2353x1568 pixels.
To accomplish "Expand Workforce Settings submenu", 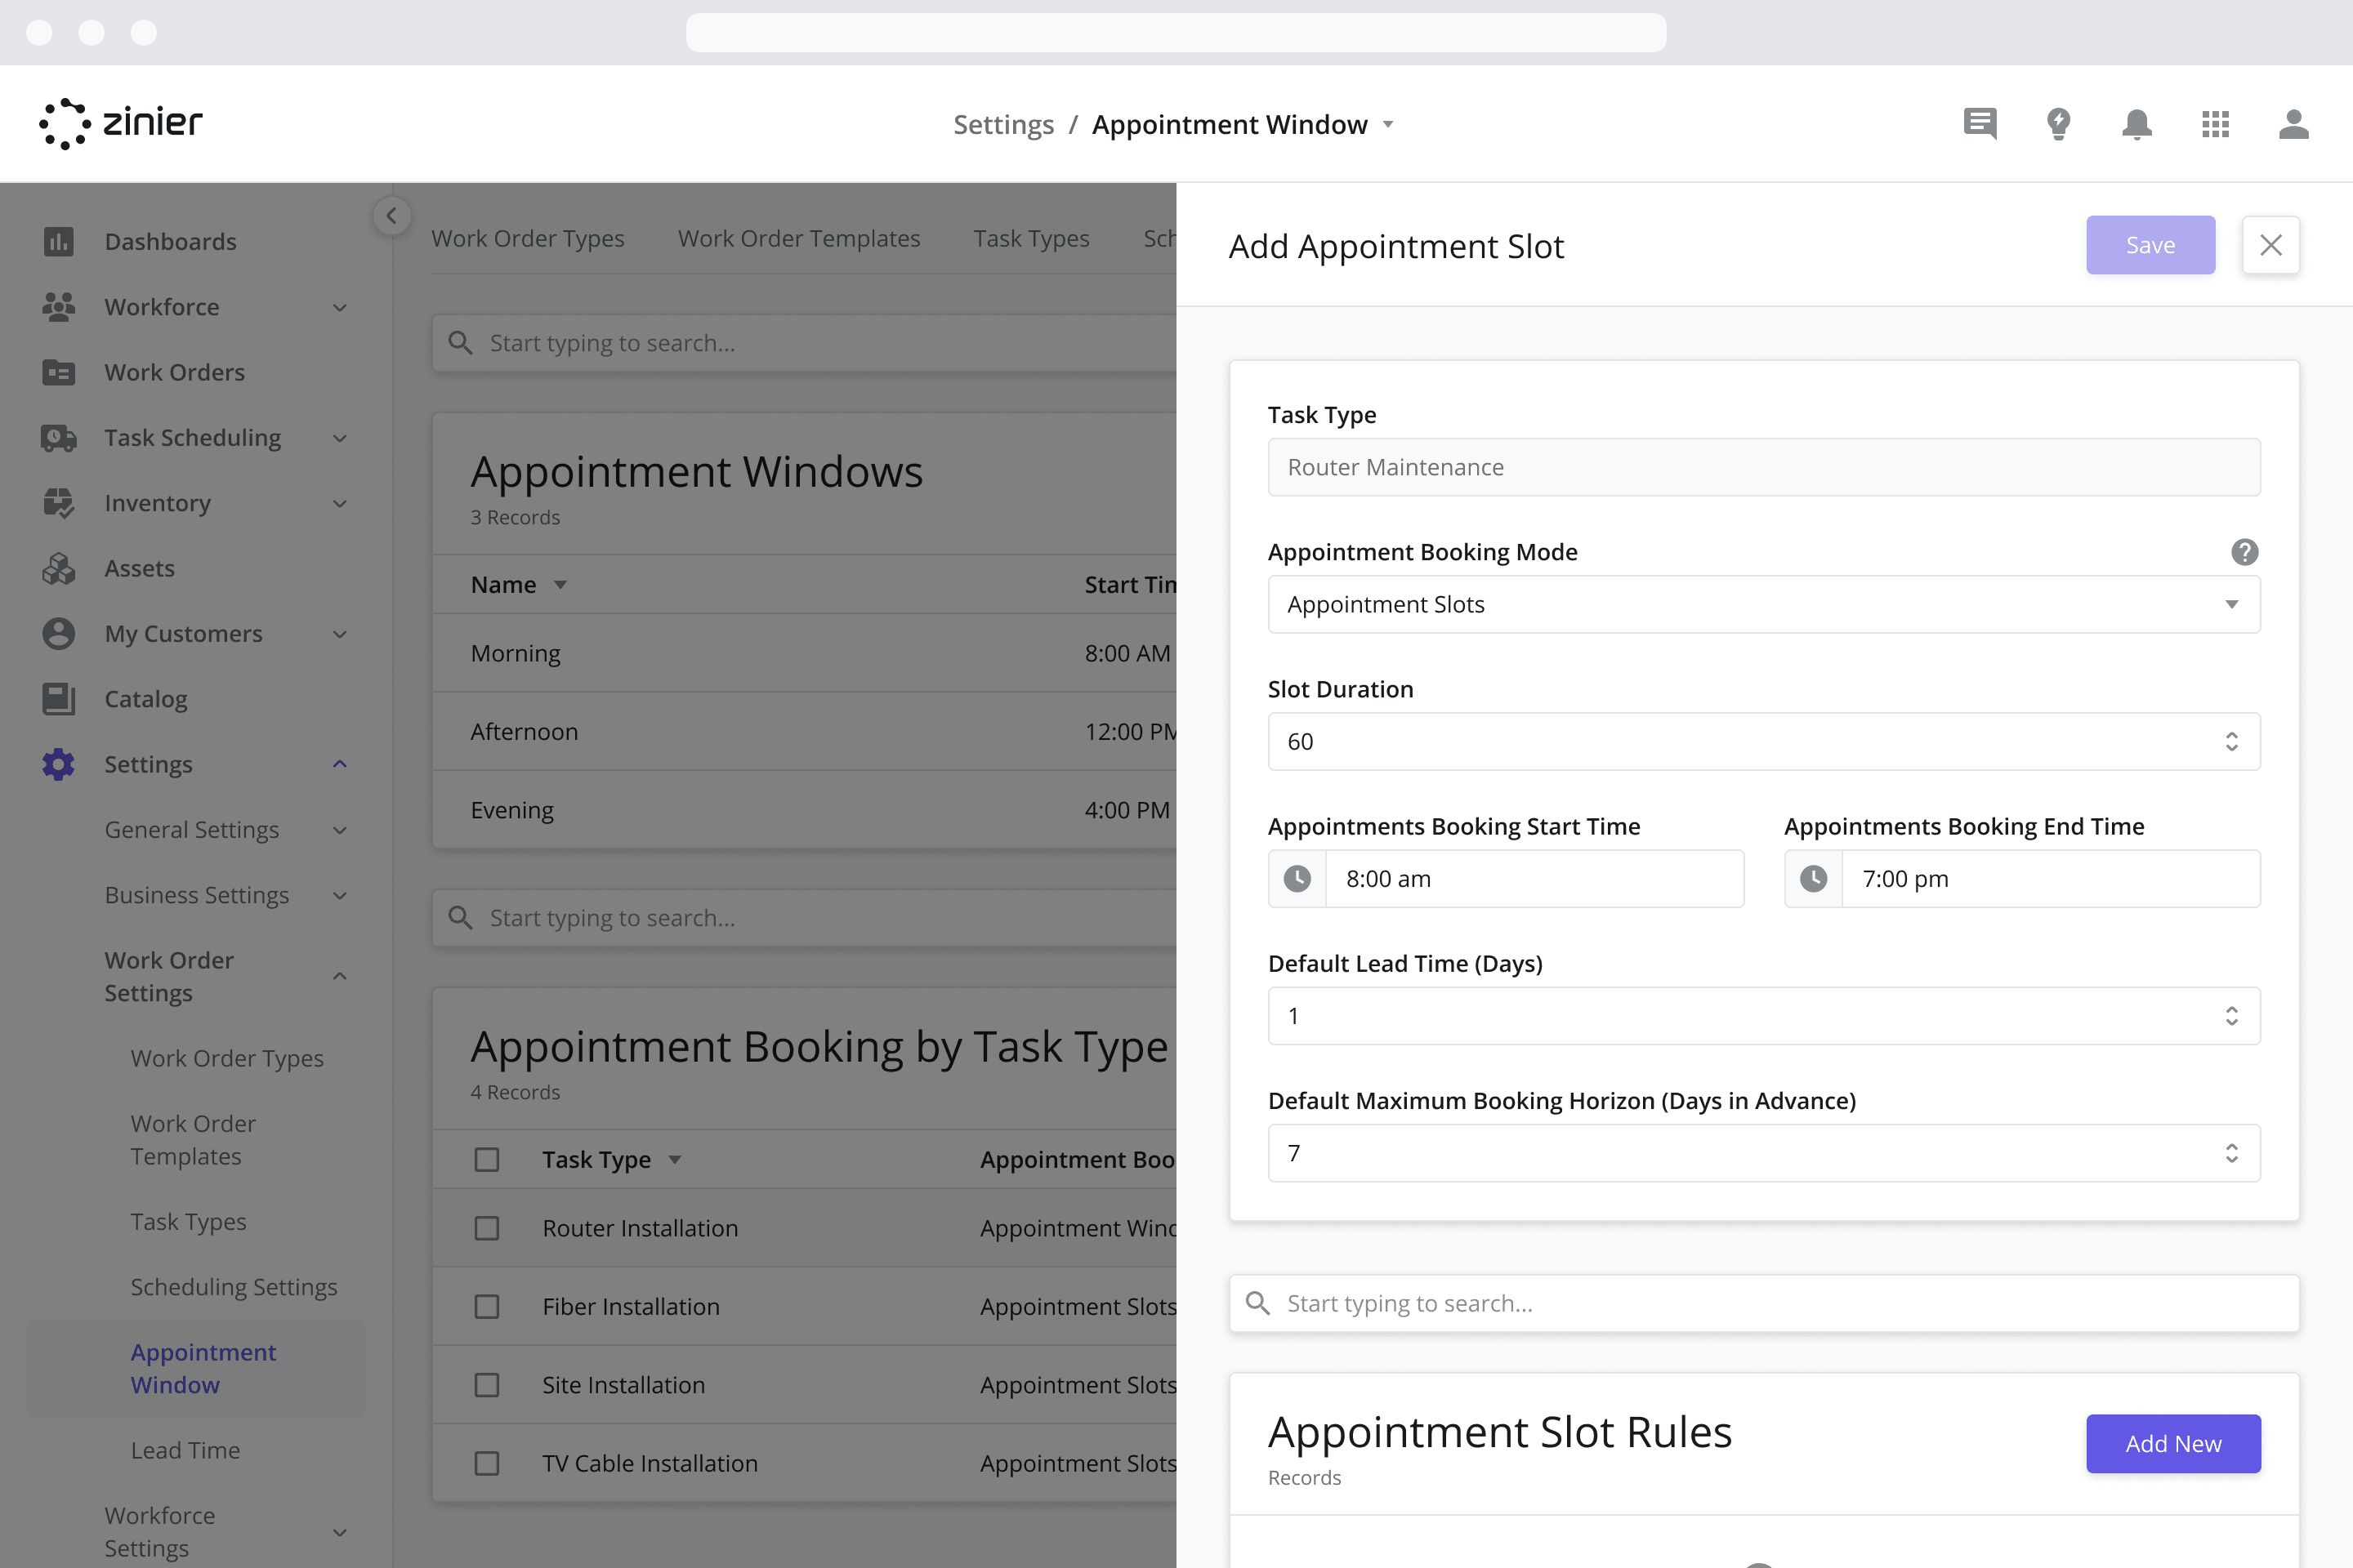I will click(x=340, y=1532).
